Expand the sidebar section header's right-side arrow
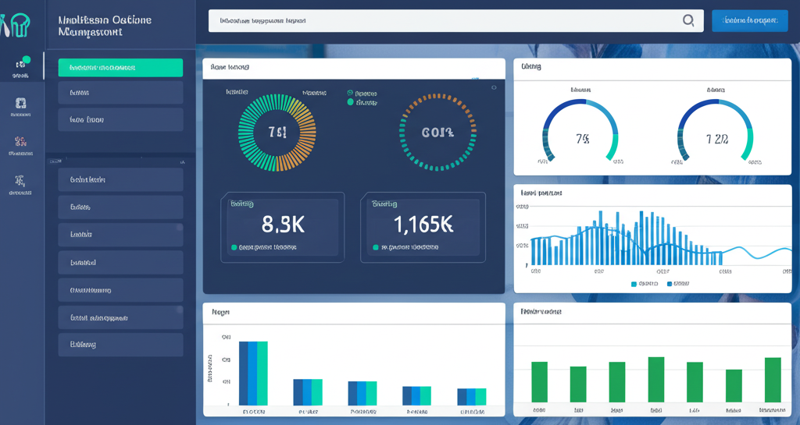Image resolution: width=800 pixels, height=425 pixels. pos(184,161)
